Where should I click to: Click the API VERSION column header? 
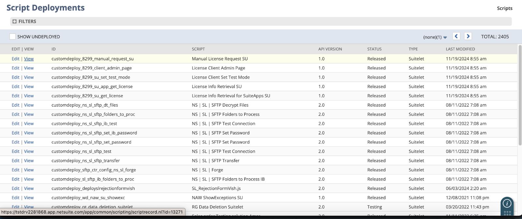click(330, 49)
